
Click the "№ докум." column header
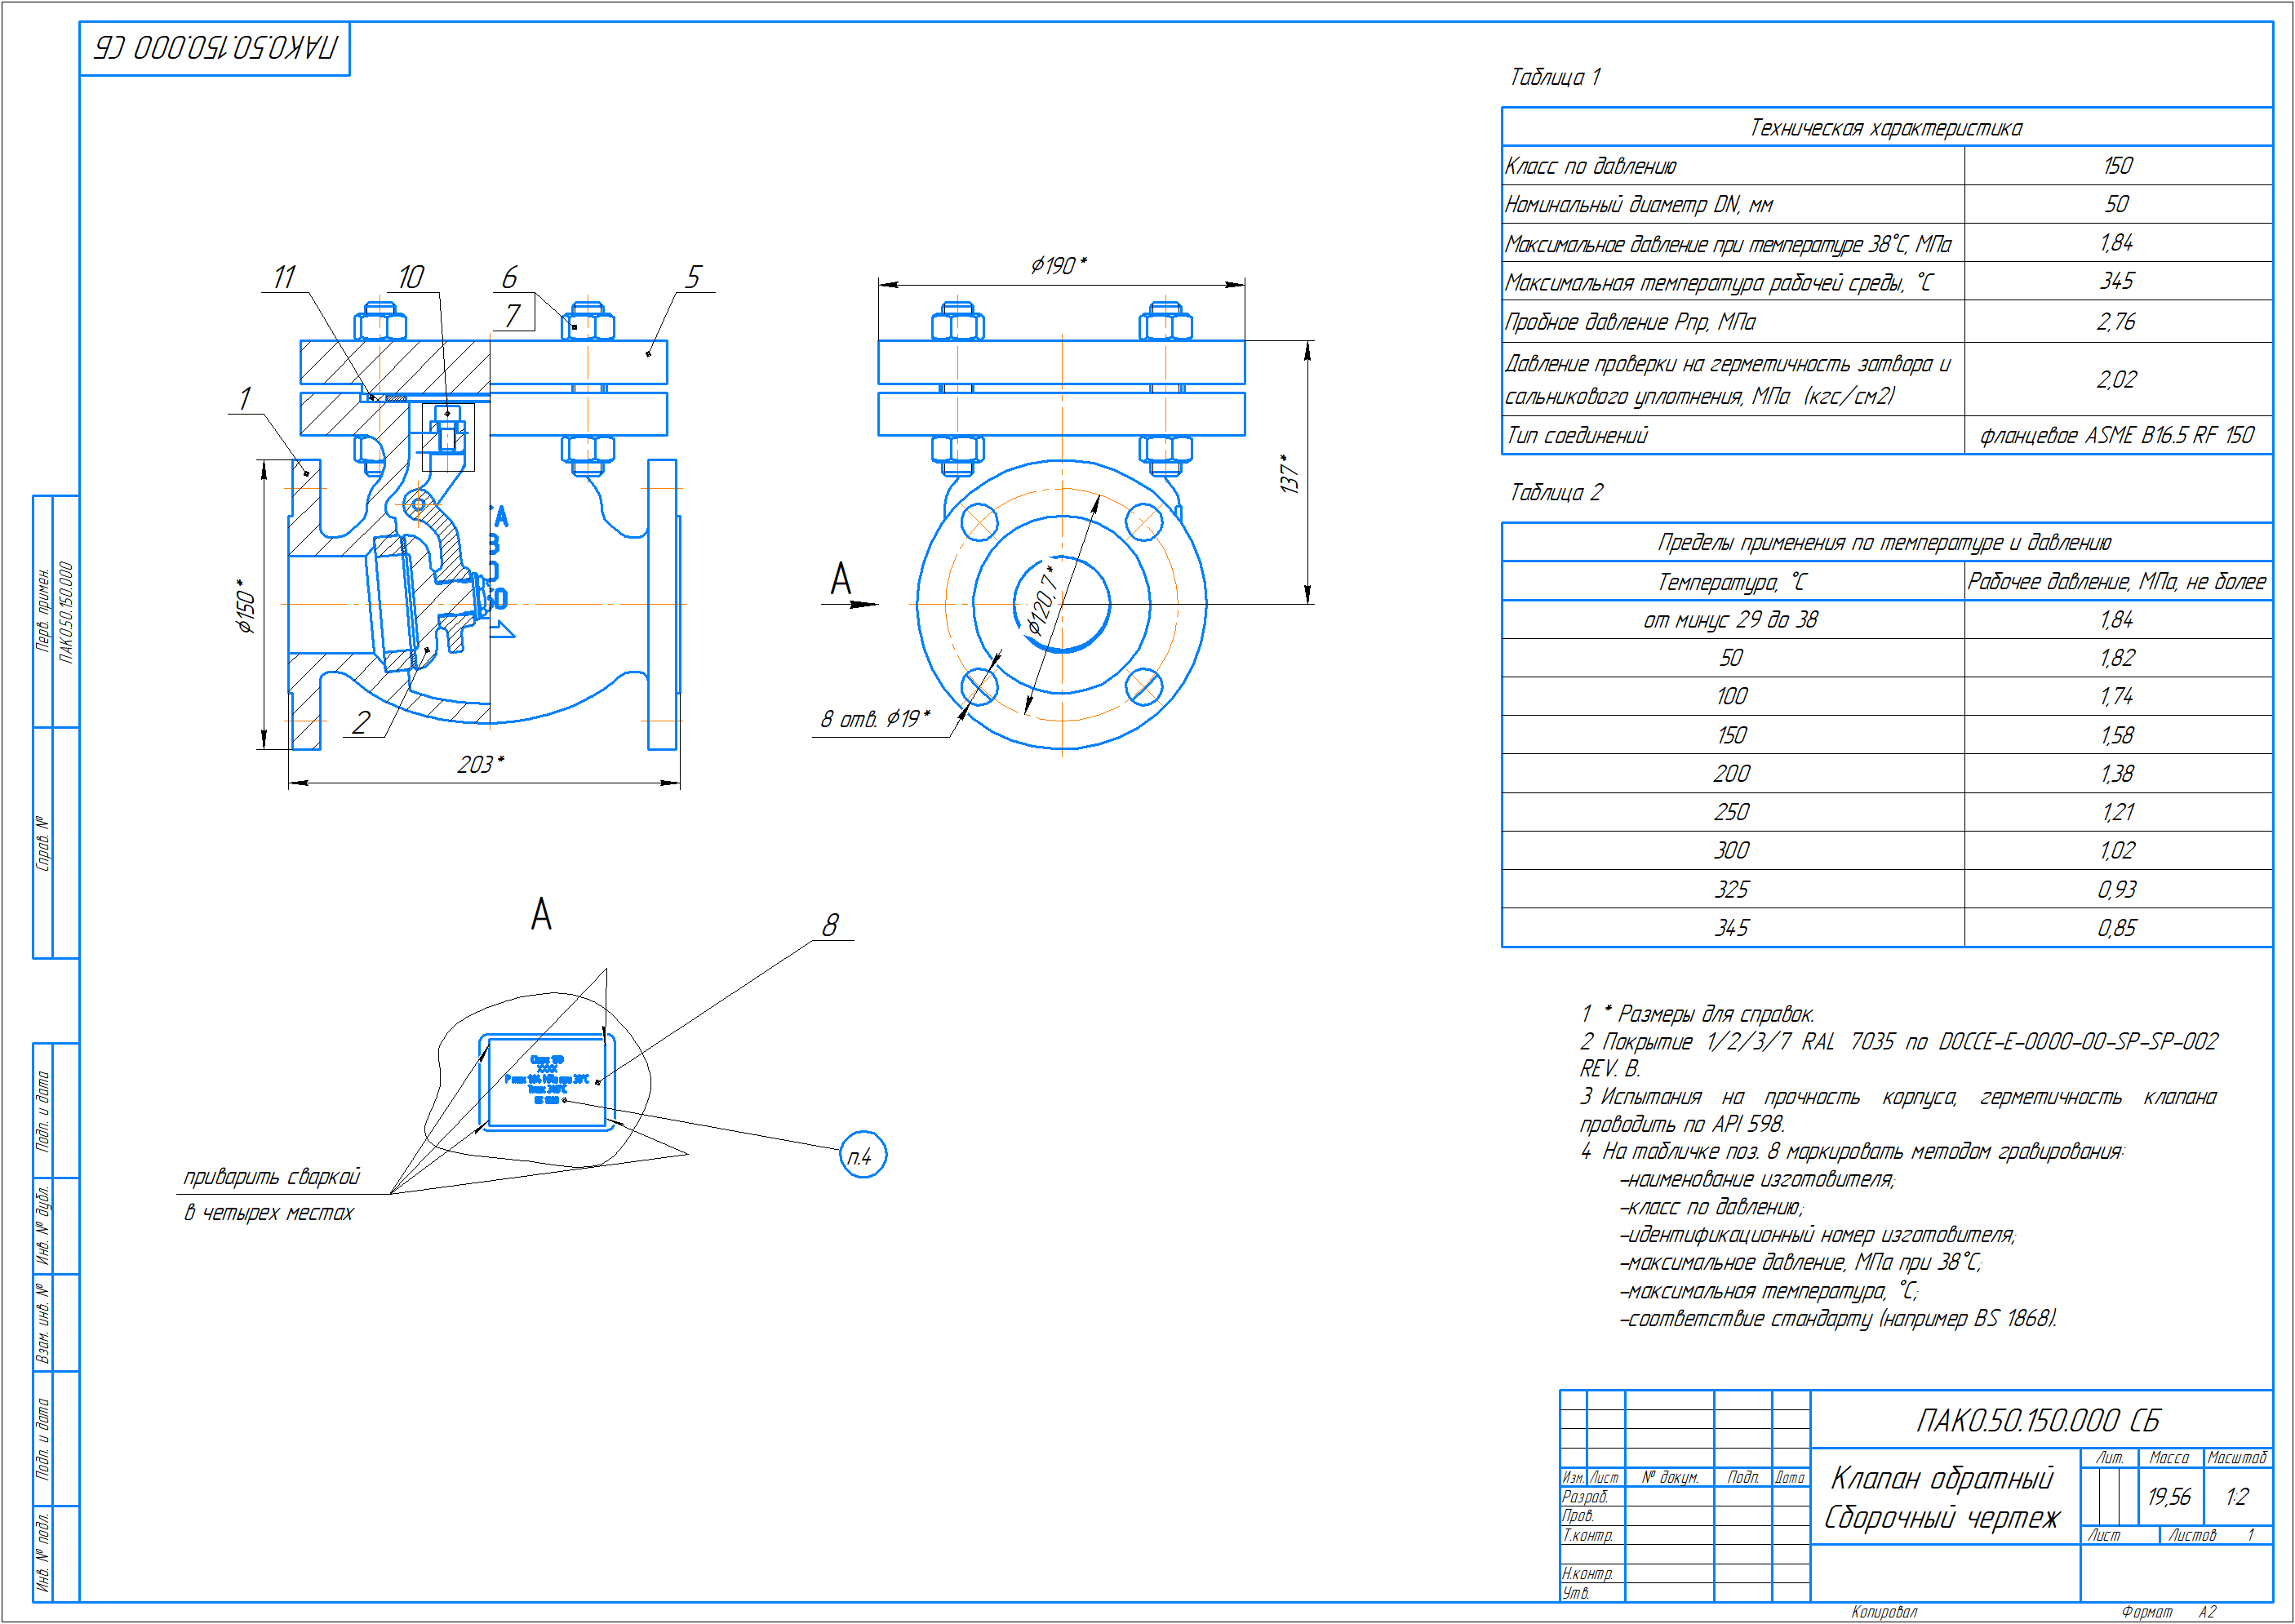[x=1669, y=1478]
